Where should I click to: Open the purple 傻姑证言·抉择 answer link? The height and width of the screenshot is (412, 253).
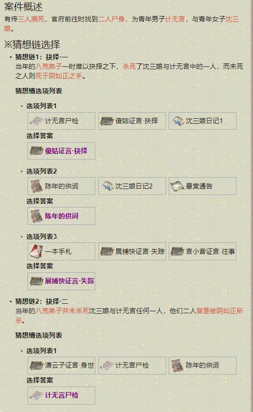[x=66, y=151]
